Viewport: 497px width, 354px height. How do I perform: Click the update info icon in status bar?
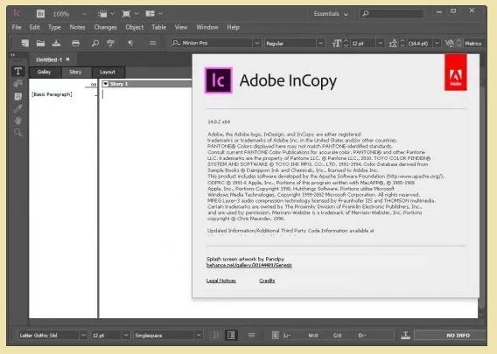pyautogui.click(x=276, y=335)
